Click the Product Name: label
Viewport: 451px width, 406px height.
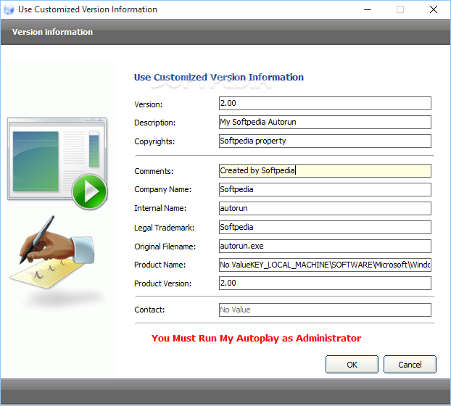coord(160,265)
